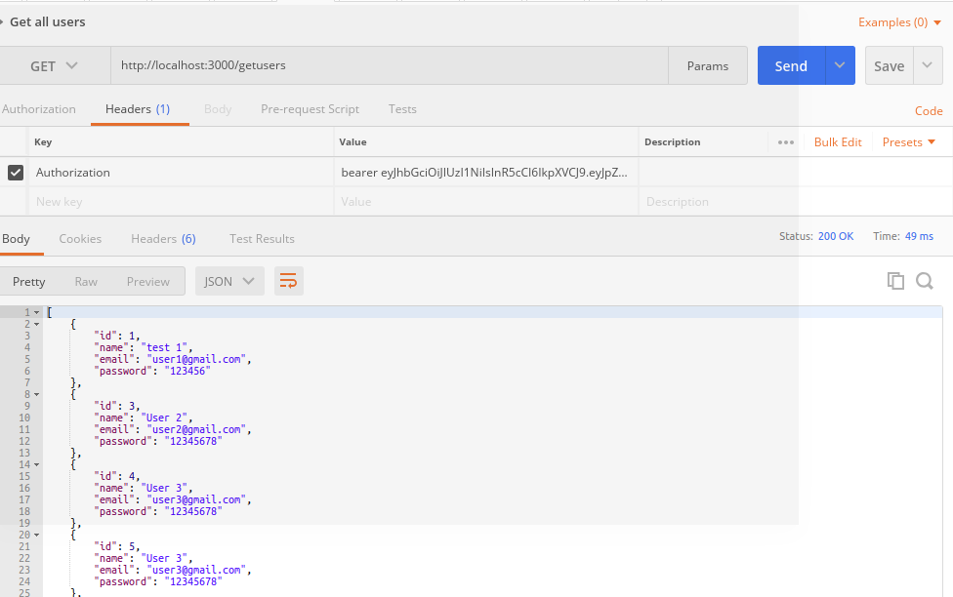Open the JSON response format dropdown

(x=228, y=280)
